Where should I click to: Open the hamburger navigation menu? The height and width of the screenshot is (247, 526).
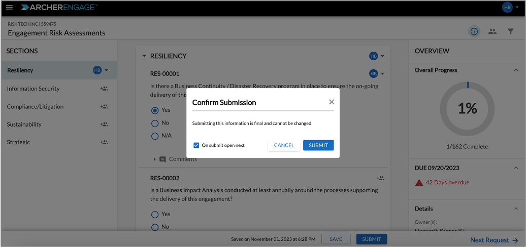(x=9, y=8)
